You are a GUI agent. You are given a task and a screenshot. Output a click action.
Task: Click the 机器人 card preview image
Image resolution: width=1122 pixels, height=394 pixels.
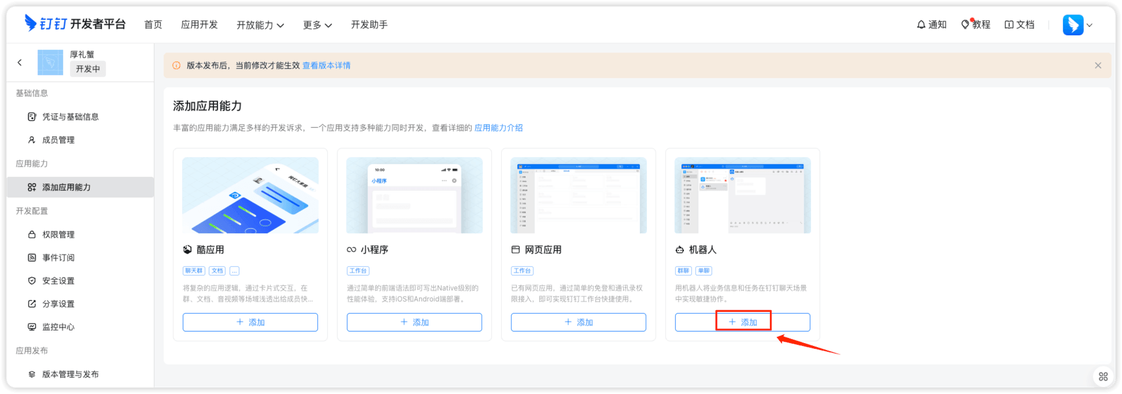coord(743,195)
